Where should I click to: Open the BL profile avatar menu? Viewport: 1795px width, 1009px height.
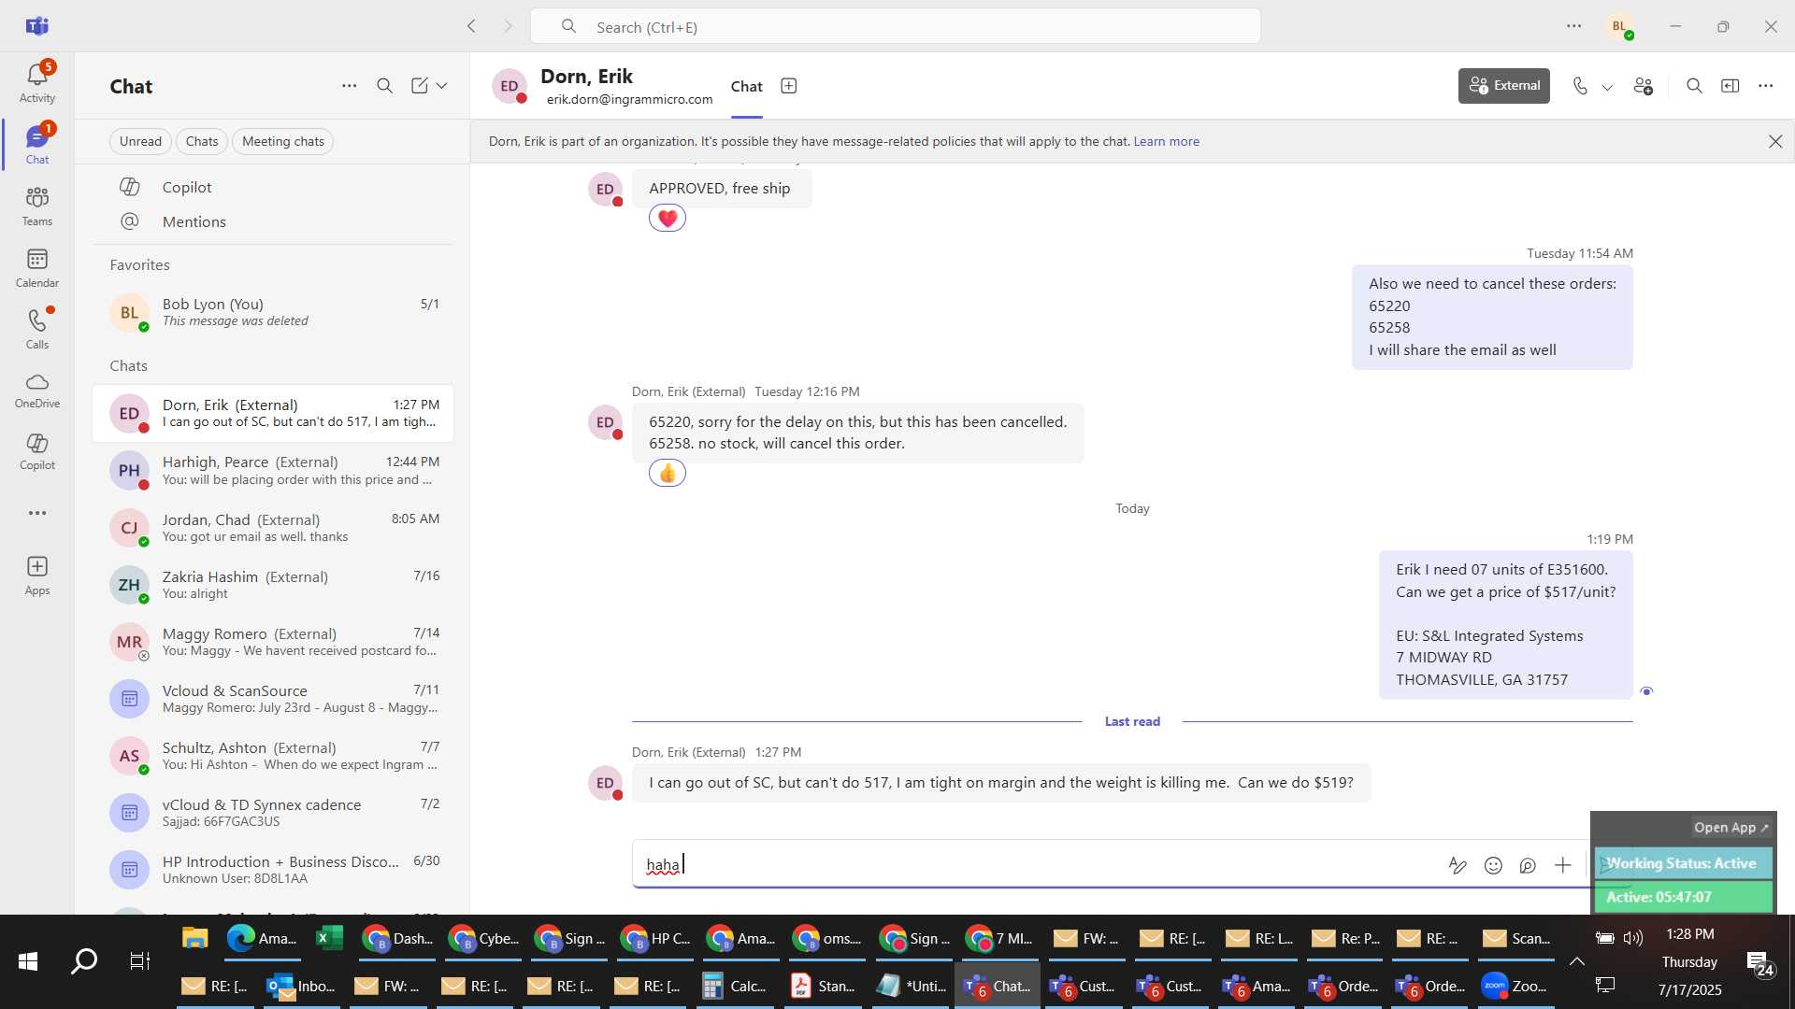pyautogui.click(x=1620, y=26)
